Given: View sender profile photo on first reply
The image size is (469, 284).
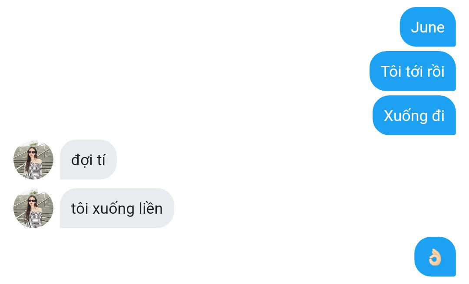Looking at the screenshot, I should point(33,160).
